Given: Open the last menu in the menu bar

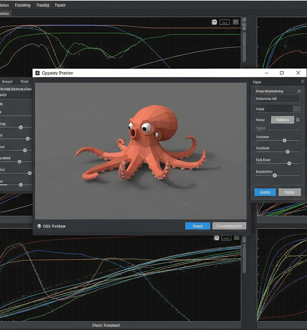Looking at the screenshot, I should [x=60, y=5].
